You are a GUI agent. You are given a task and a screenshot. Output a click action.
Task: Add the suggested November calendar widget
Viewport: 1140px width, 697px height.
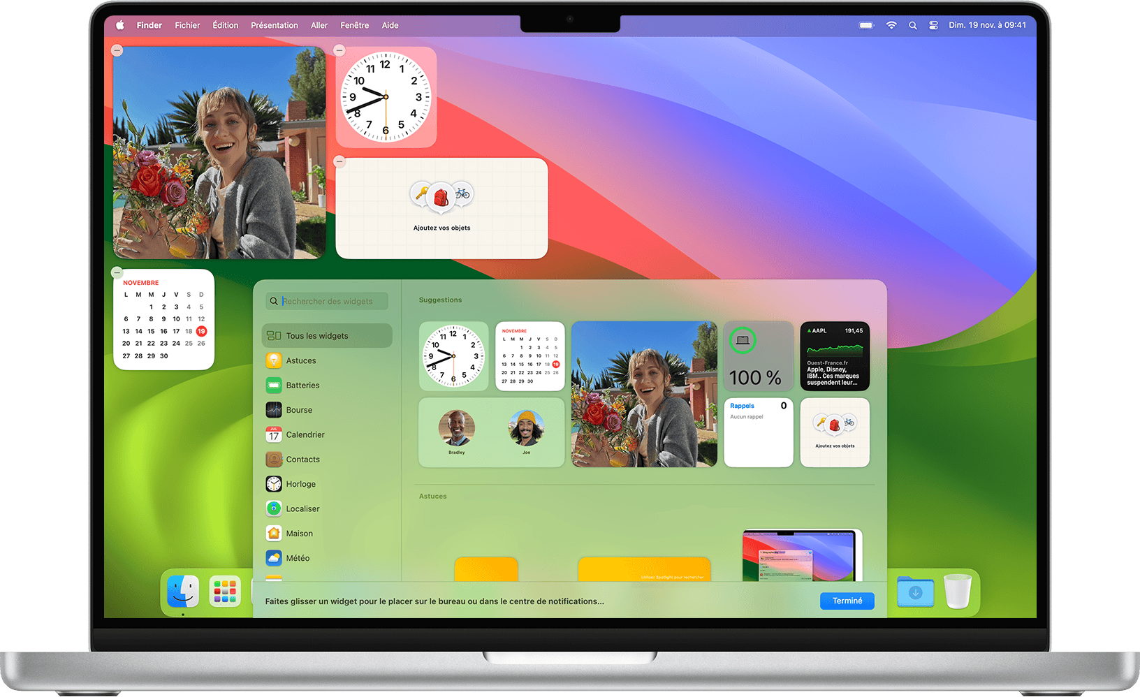pos(530,356)
